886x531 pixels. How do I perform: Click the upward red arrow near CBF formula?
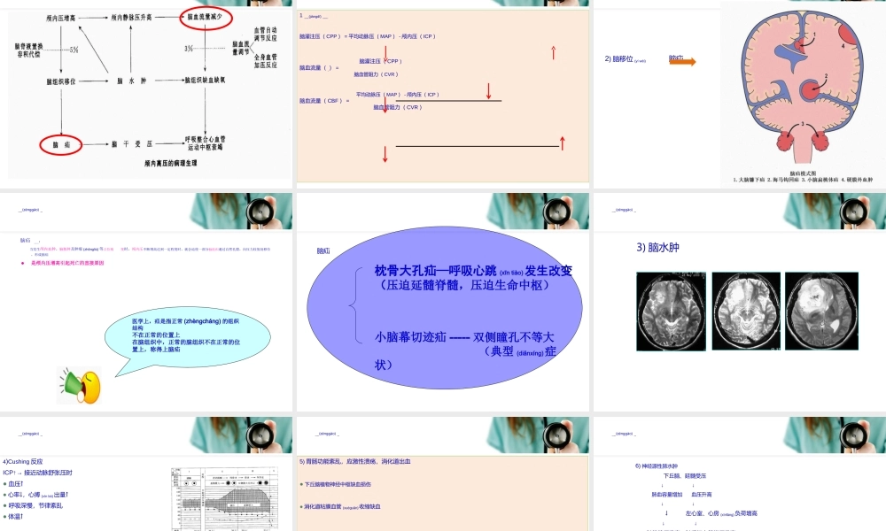(x=561, y=142)
